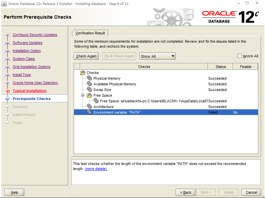Click the Swap Size gear icon

click(89, 89)
